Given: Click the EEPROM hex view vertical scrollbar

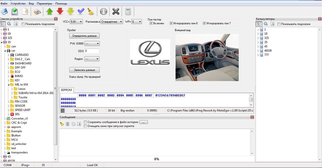Looking at the screenshot, I should [x=251, y=100].
